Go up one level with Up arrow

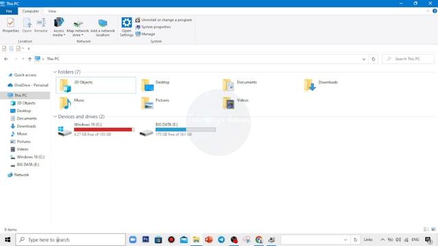point(29,59)
